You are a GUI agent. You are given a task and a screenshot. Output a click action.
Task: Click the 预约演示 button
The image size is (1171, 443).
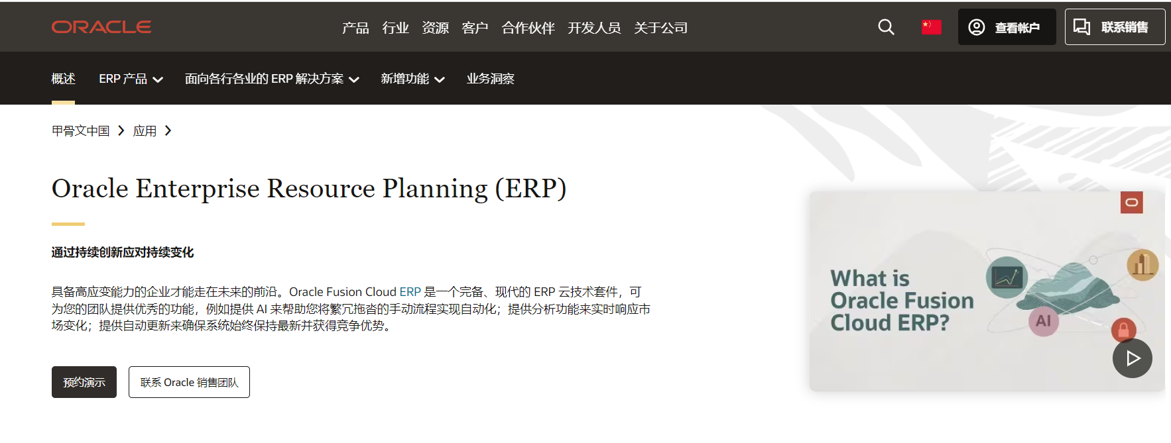(x=84, y=382)
